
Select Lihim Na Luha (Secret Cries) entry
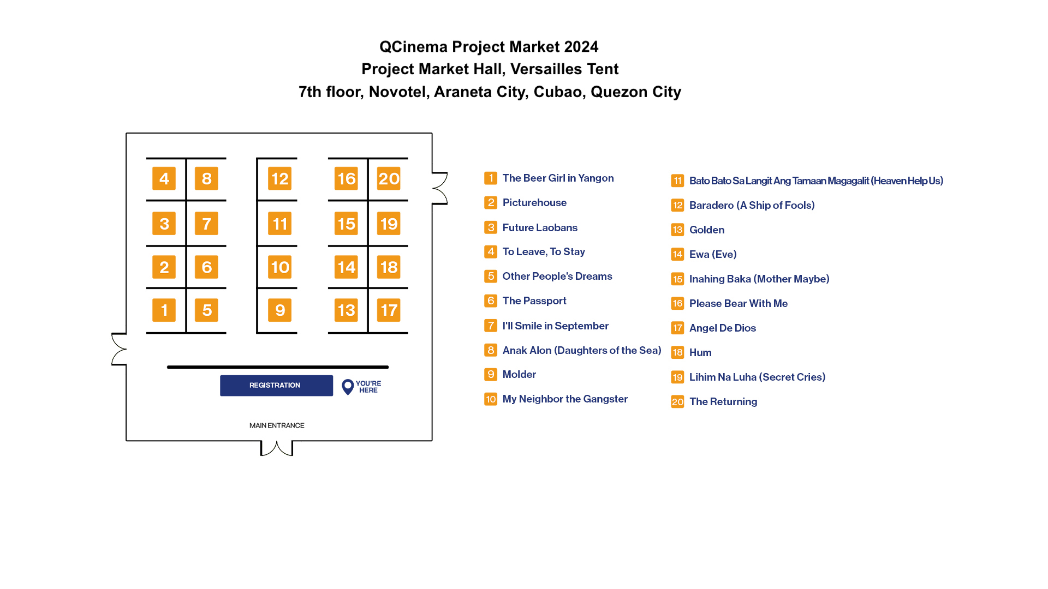[757, 377]
